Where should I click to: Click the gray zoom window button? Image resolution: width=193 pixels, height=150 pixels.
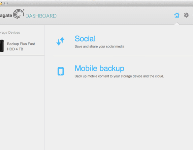[6, 3]
